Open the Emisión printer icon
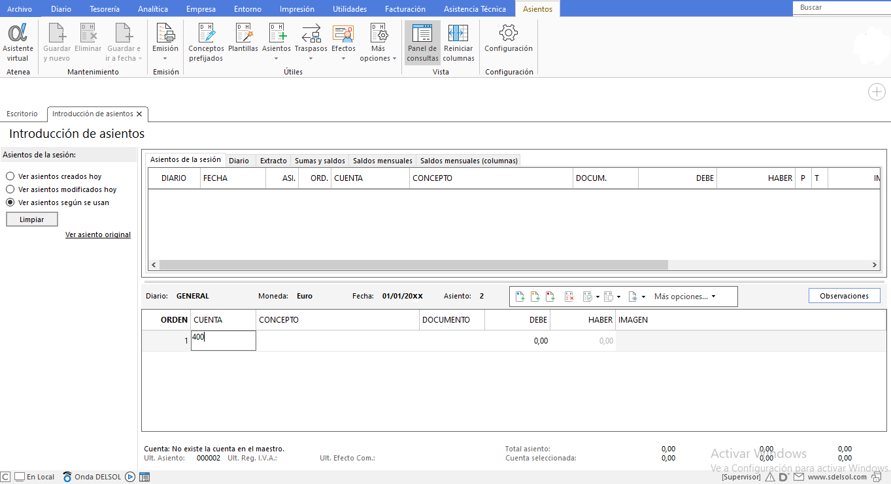Viewport: 891px width, 484px height. (x=165, y=33)
